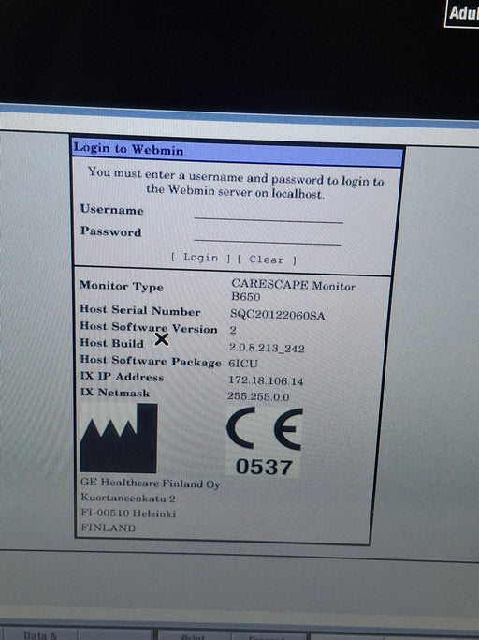The width and height of the screenshot is (479, 640).
Task: Open the Data & menu button
Action: click(x=39, y=634)
